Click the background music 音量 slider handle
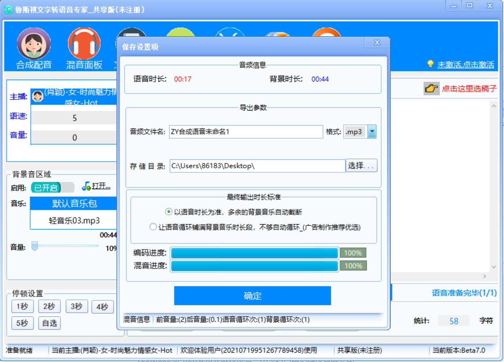This screenshot has width=504, height=362. point(34,246)
